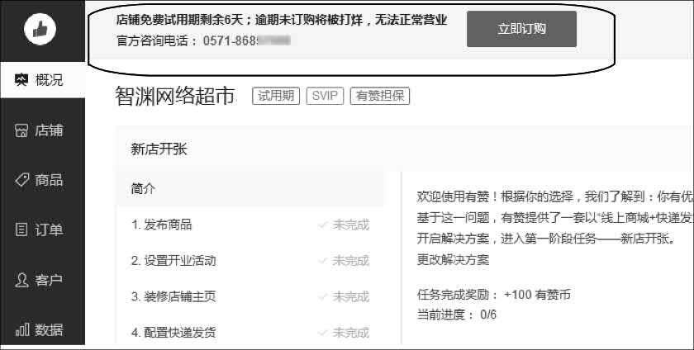Image resolution: width=694 pixels, height=350 pixels.
Task: Select the 简介 item in task list
Action: click(x=250, y=188)
